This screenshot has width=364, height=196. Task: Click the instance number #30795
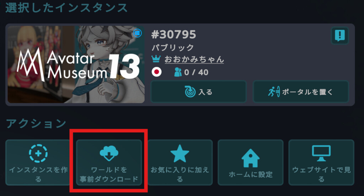[x=173, y=35]
